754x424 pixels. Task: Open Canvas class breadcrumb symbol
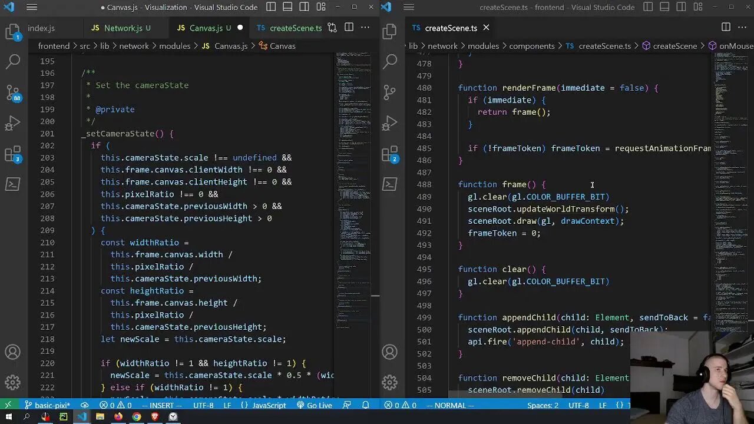pos(277,46)
